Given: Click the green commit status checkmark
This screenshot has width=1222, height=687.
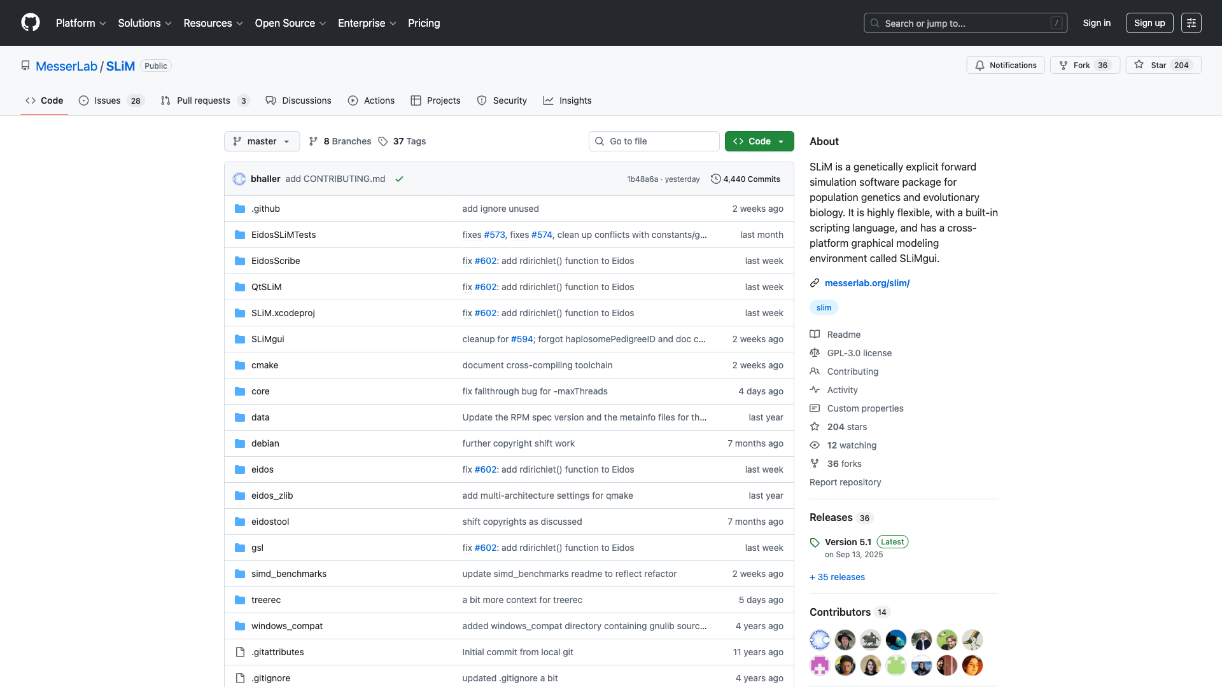Looking at the screenshot, I should [x=399, y=179].
